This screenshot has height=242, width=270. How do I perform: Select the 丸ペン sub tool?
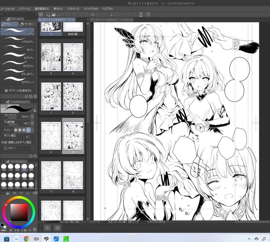pos(17,48)
